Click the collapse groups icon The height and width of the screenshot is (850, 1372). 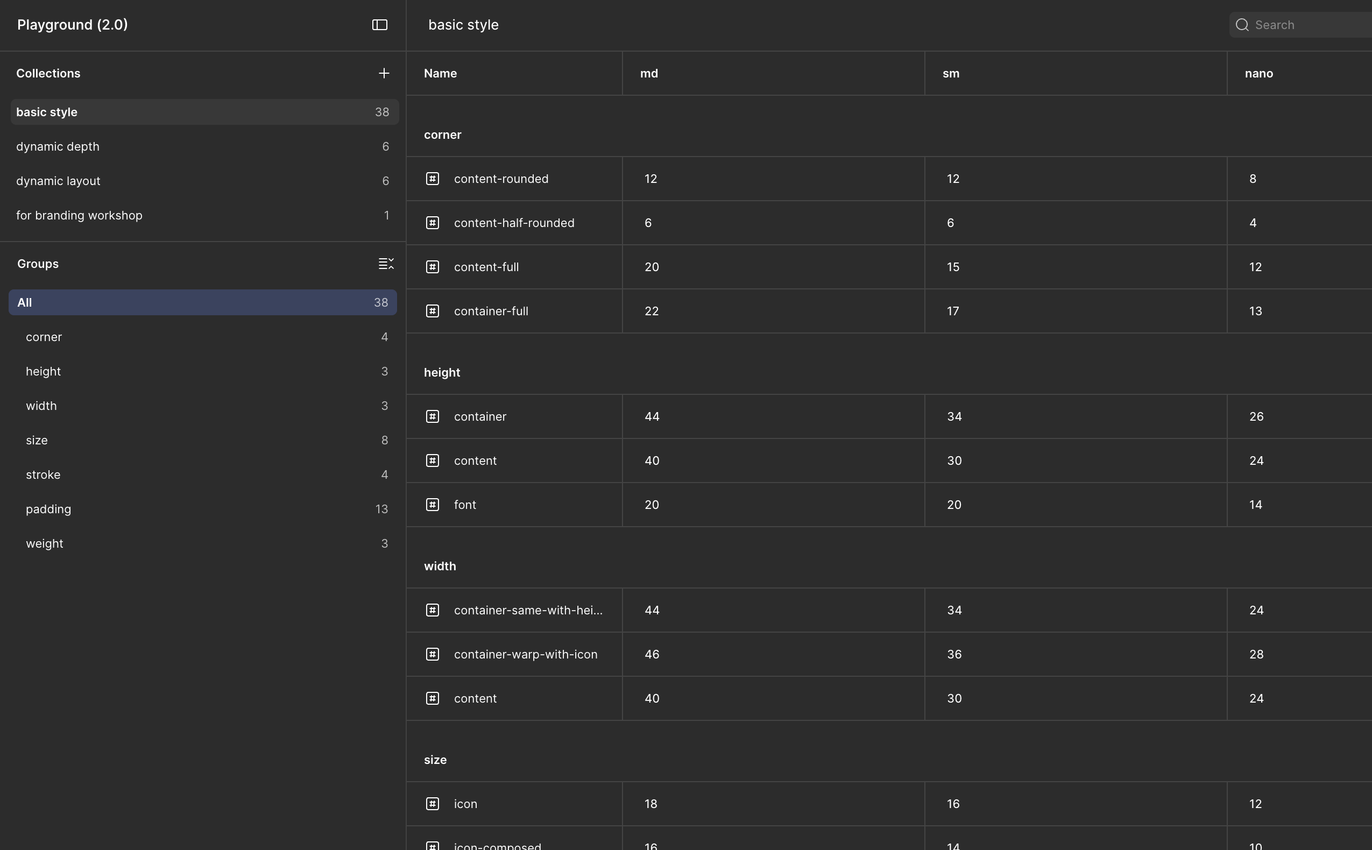[386, 264]
